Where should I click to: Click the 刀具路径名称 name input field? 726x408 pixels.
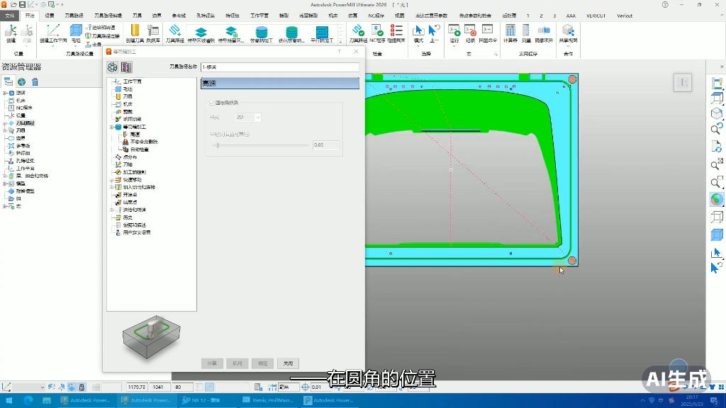(x=279, y=67)
